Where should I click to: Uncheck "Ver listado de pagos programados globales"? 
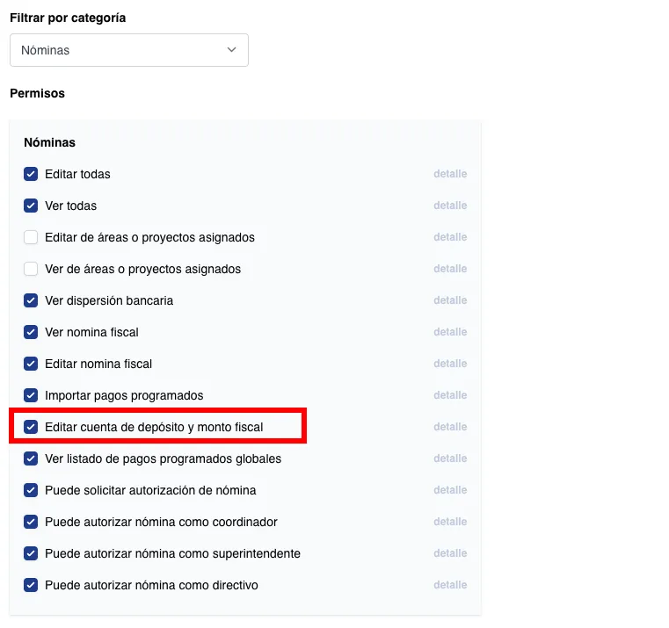tap(31, 458)
